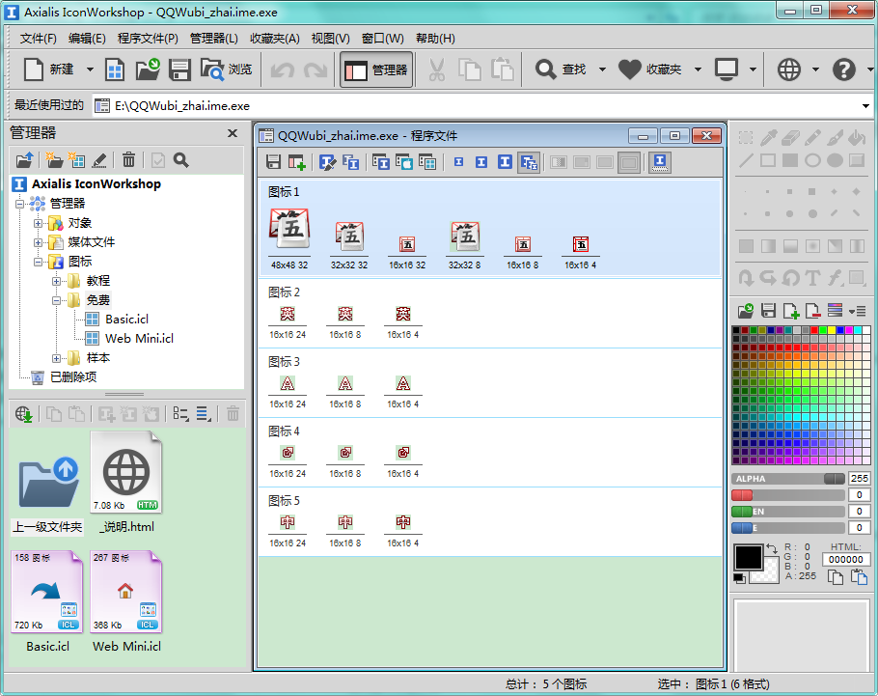The width and height of the screenshot is (878, 696).
Task: Open dropdown arrow next to 新建
Action: [90, 70]
